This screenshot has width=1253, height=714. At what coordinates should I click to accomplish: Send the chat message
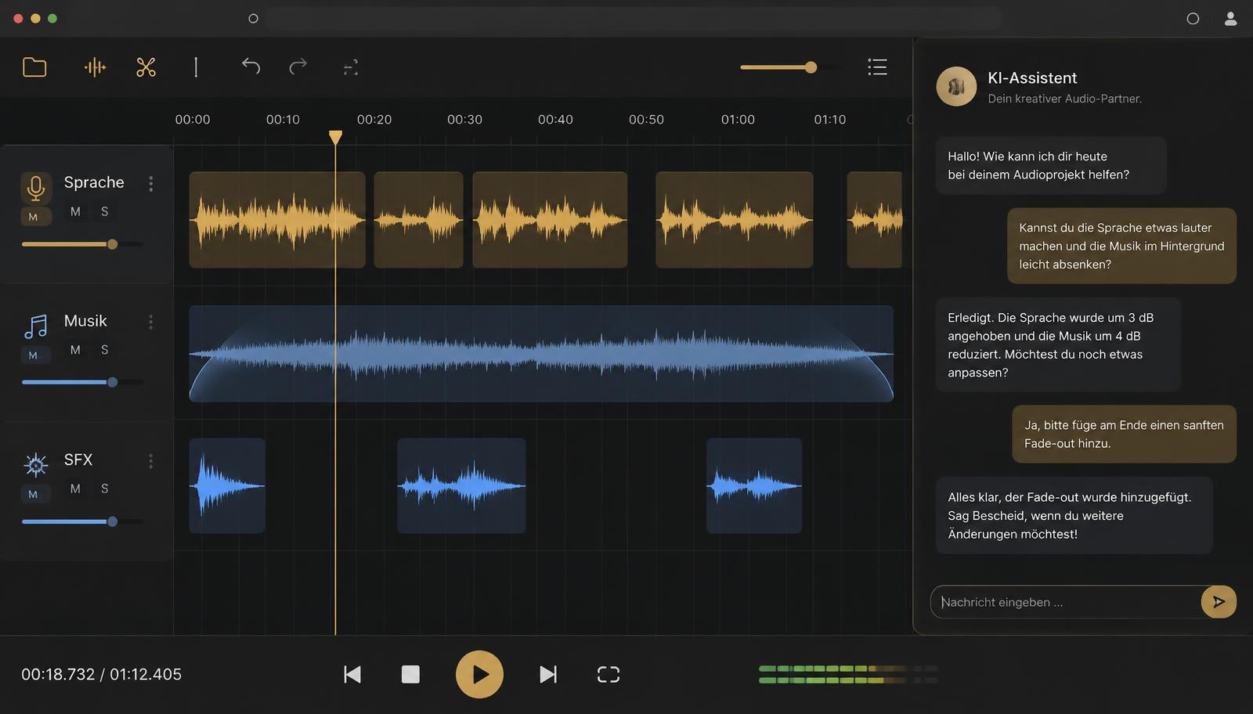pos(1219,602)
